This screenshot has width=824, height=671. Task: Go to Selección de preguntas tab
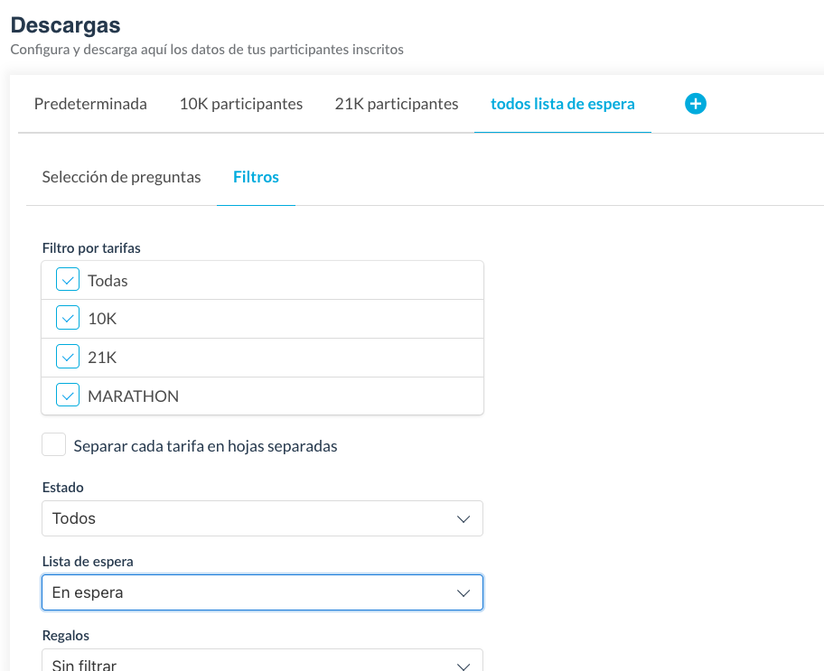[x=121, y=177]
